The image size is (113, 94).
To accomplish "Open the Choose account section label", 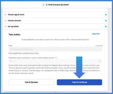I will [x=14, y=21].
